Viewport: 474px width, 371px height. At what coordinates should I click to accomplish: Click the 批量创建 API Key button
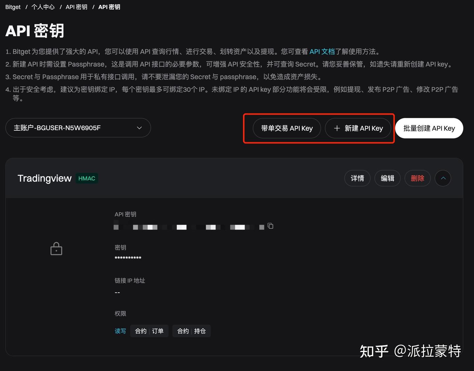[x=429, y=128]
